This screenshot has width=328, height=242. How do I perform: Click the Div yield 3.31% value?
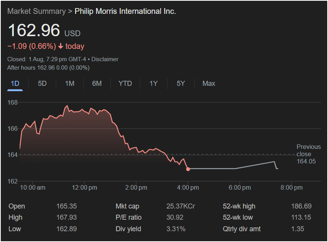[176, 229]
